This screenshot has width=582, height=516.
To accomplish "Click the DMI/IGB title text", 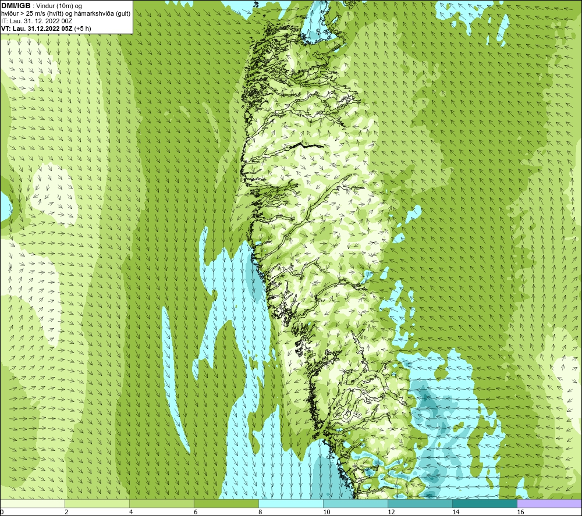I will click(16, 6).
